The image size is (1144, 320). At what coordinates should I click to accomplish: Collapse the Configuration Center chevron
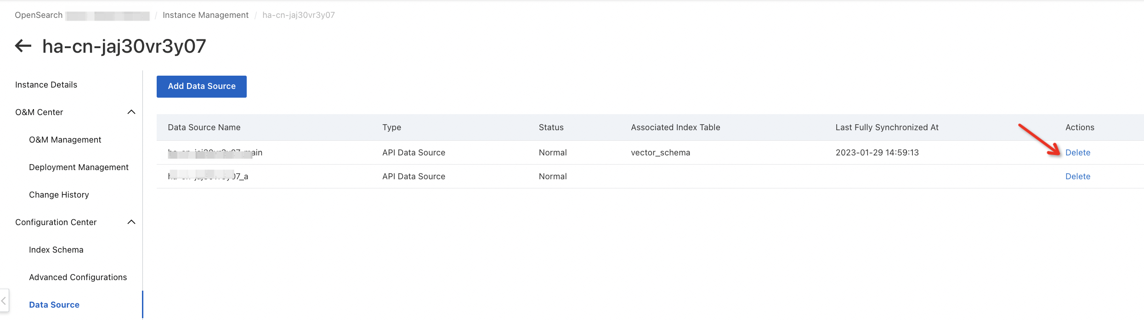click(131, 222)
